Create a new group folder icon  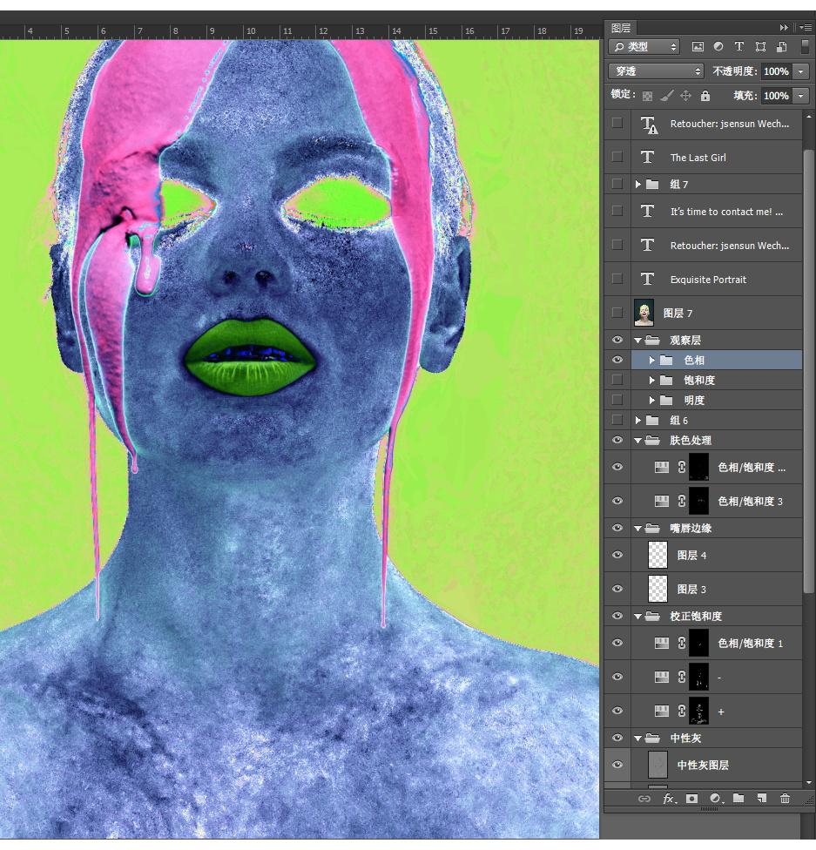(738, 798)
